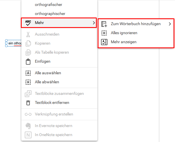
Task: Expand the Mehr submenu arrow
Action: click(x=94, y=23)
